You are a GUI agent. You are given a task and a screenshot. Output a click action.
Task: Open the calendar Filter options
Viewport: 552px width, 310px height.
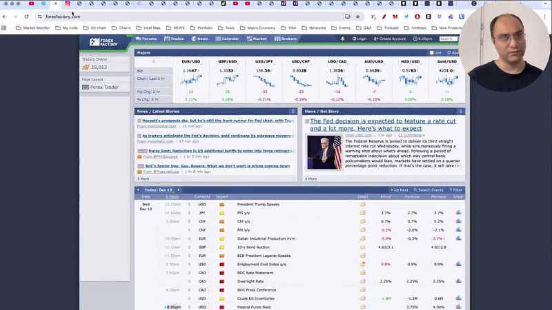(456, 189)
